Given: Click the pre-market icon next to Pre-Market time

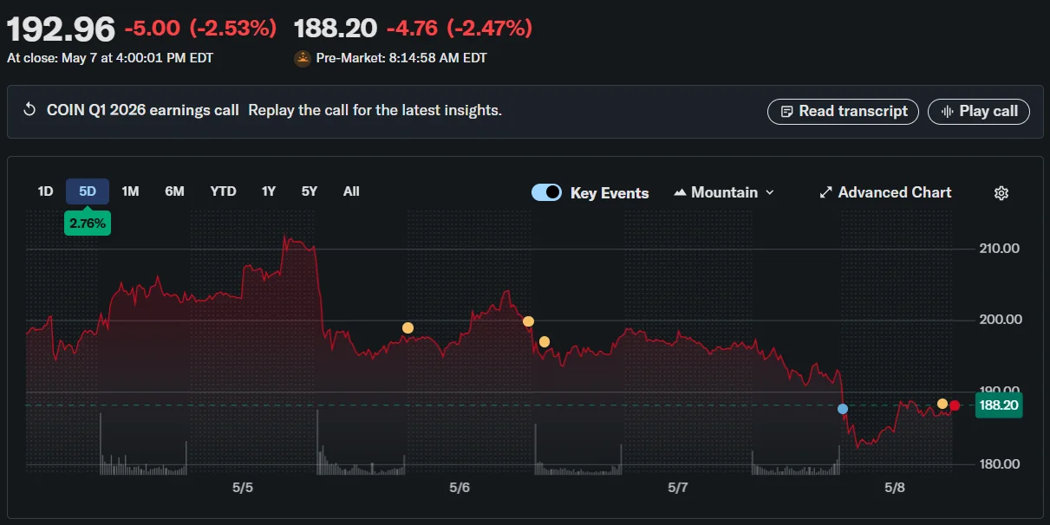Looking at the screenshot, I should [x=303, y=59].
